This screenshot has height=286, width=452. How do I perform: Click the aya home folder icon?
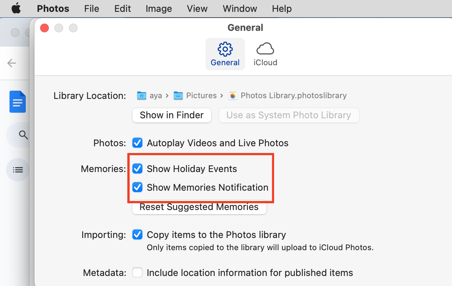[141, 95]
